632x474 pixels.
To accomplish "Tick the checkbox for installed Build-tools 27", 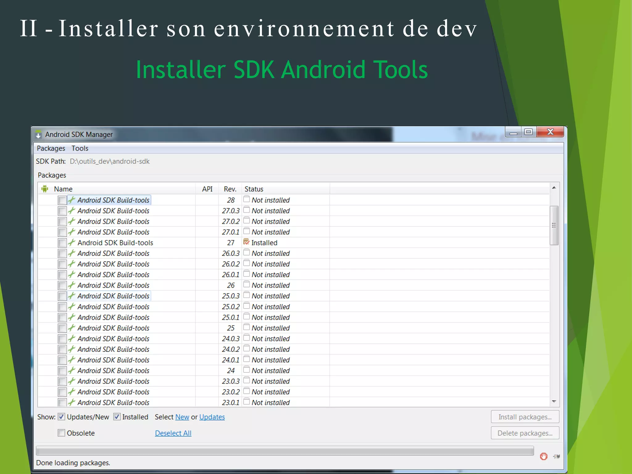I will 62,243.
